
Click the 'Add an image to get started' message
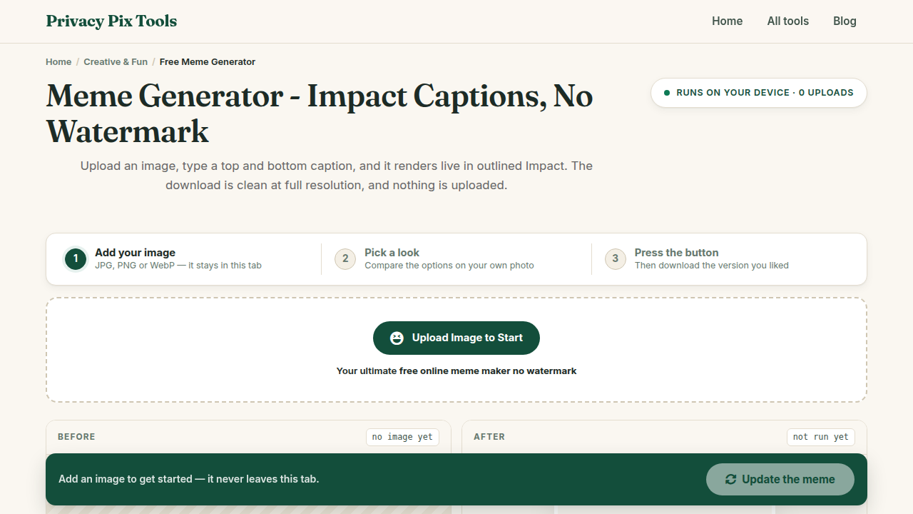189,479
